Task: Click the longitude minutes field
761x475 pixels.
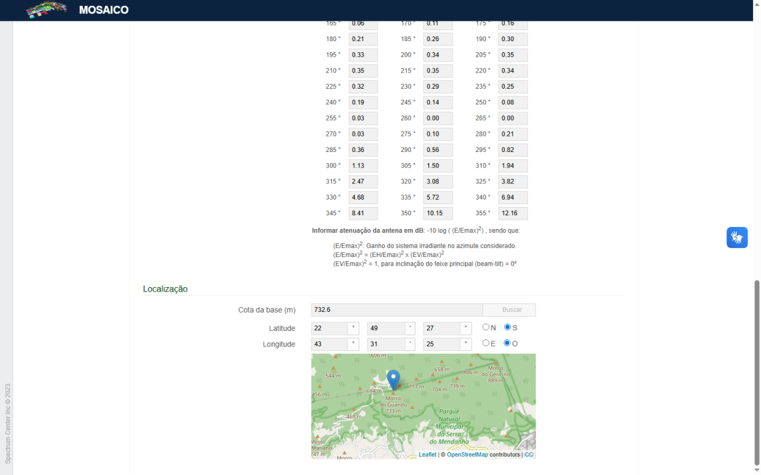Action: (x=385, y=345)
